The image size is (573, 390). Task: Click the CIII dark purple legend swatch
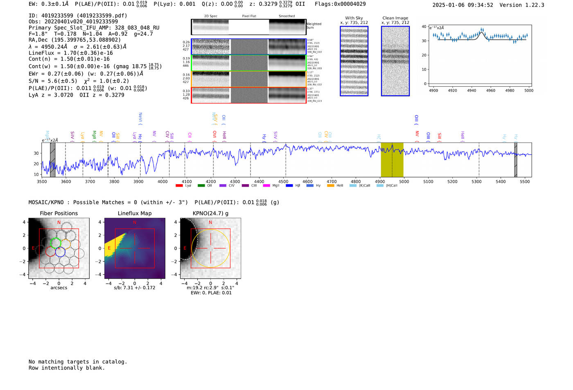(x=245, y=185)
